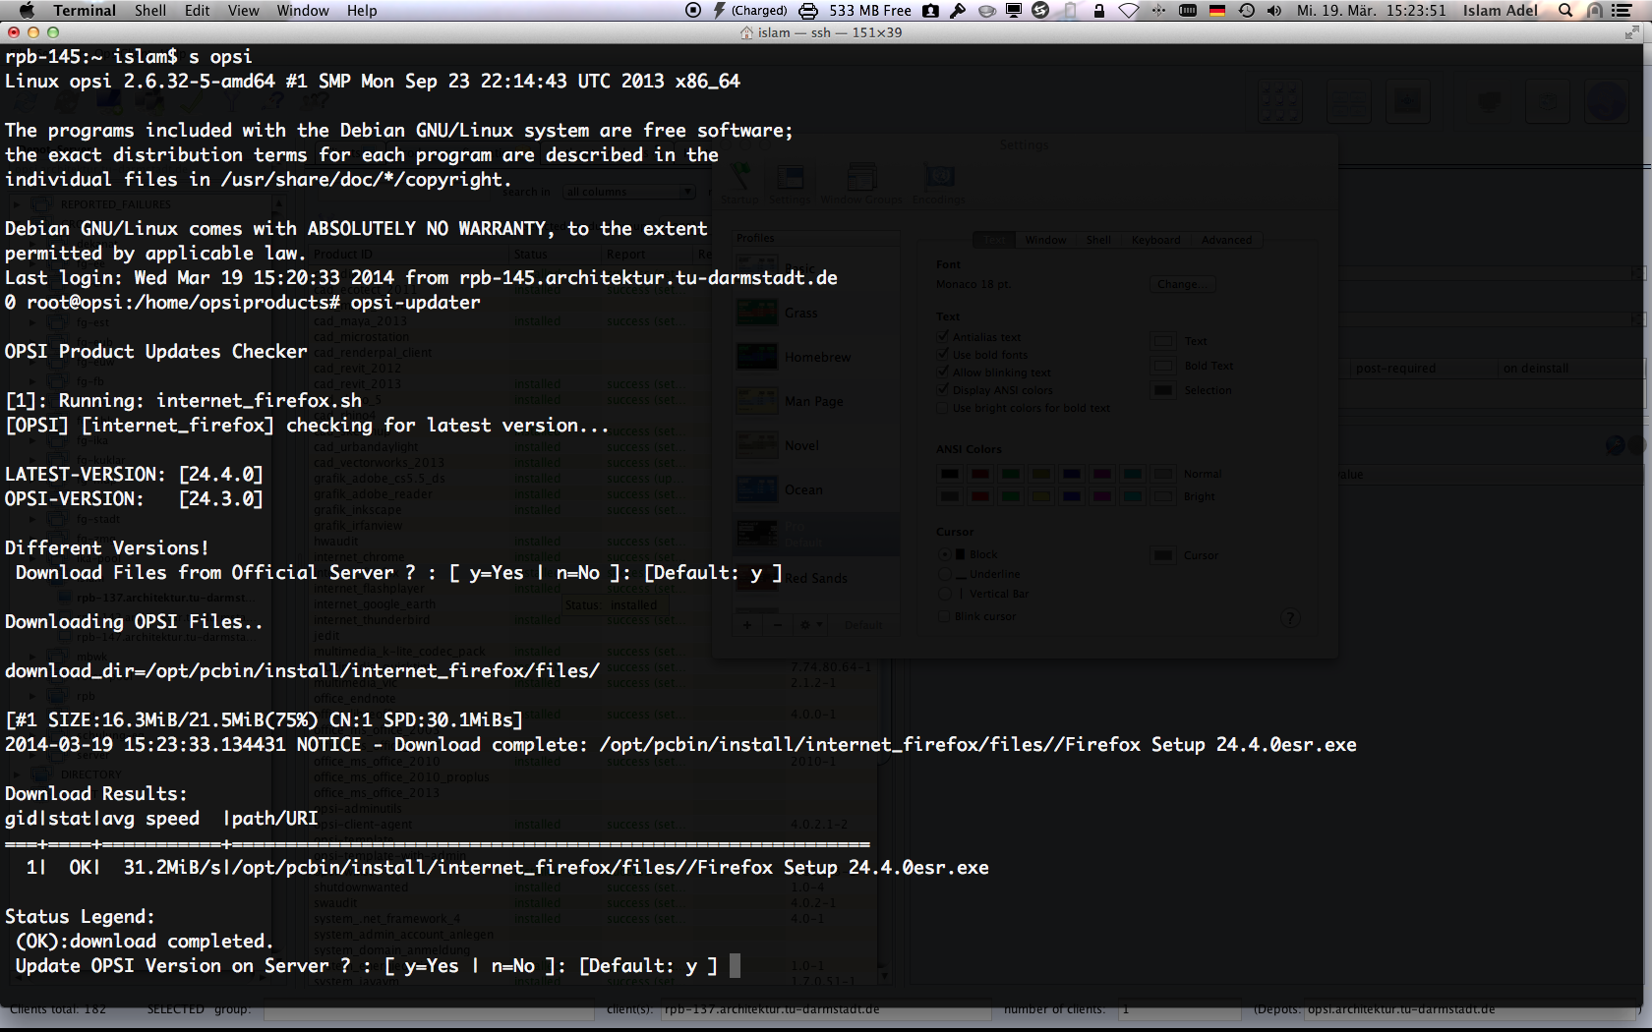This screenshot has height=1032, width=1652.
Task: Click the volume speaker icon
Action: click(x=1274, y=10)
